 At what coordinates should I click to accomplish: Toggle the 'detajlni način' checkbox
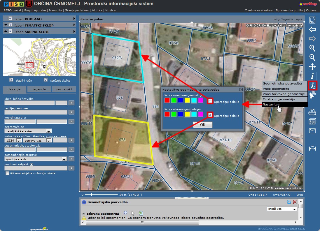(11, 80)
